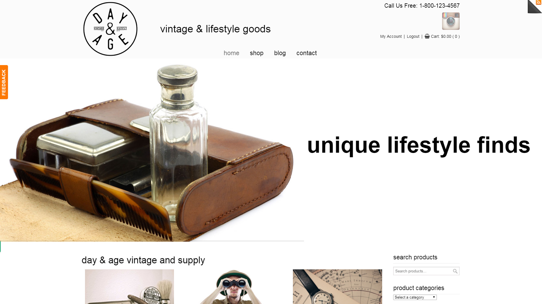Go to the shop menu item
Viewport: 542px width, 304px height.
(256, 53)
